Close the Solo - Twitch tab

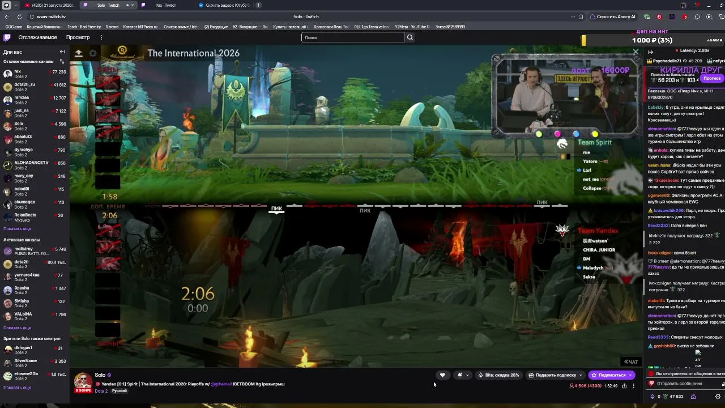(133, 5)
